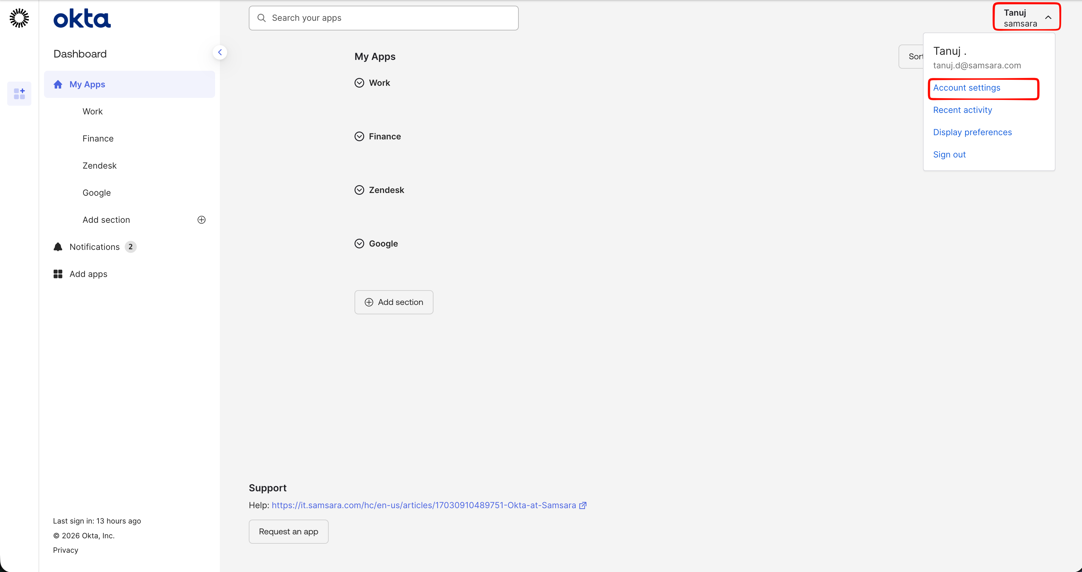Click the Search your apps field
Viewport: 1082px width, 572px height.
click(x=383, y=18)
